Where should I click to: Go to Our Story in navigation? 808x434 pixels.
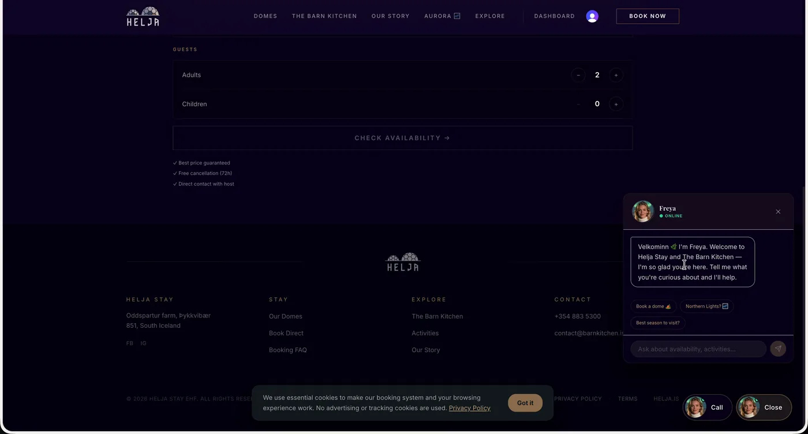(x=391, y=16)
